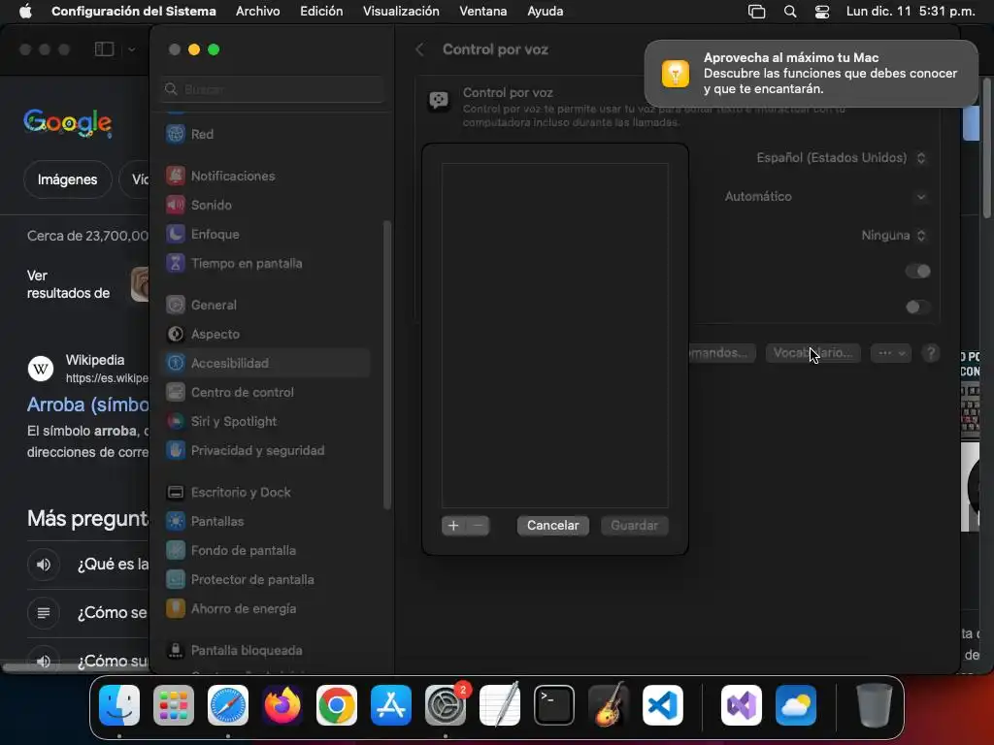The width and height of the screenshot is (994, 745).
Task: Select the Imágenes filter in Google
Action: [x=67, y=179]
